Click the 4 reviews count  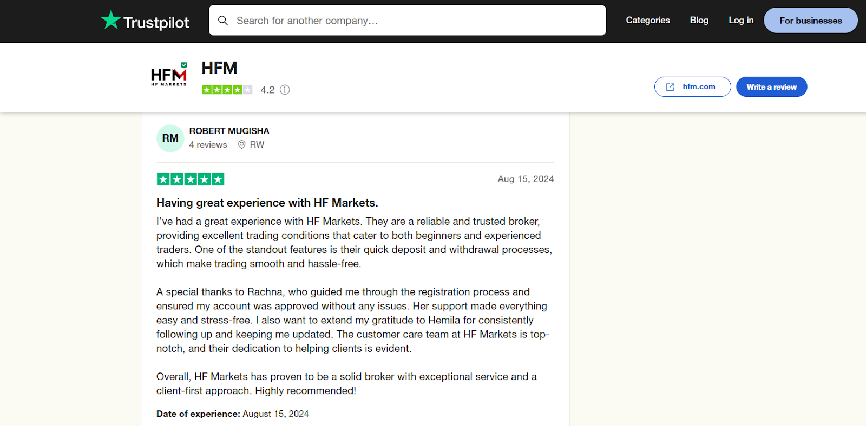click(208, 145)
